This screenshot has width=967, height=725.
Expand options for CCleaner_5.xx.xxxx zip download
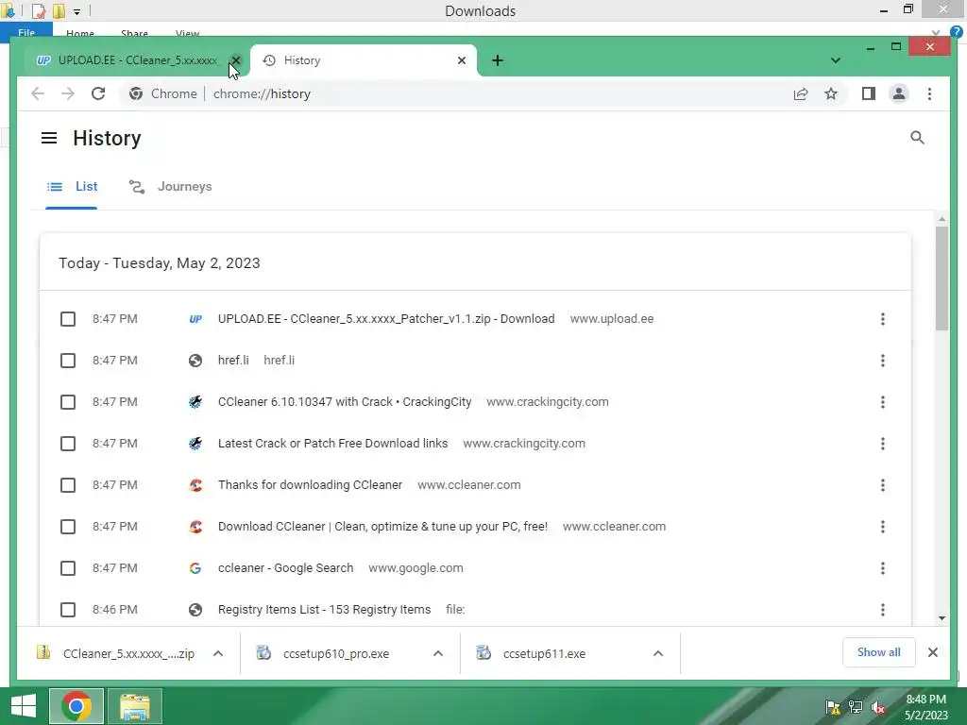[x=218, y=653]
